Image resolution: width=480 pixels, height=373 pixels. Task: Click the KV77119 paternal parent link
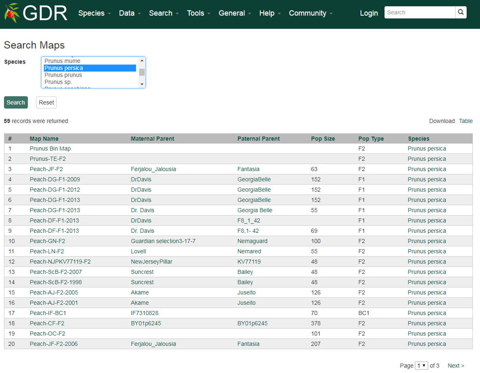click(249, 262)
